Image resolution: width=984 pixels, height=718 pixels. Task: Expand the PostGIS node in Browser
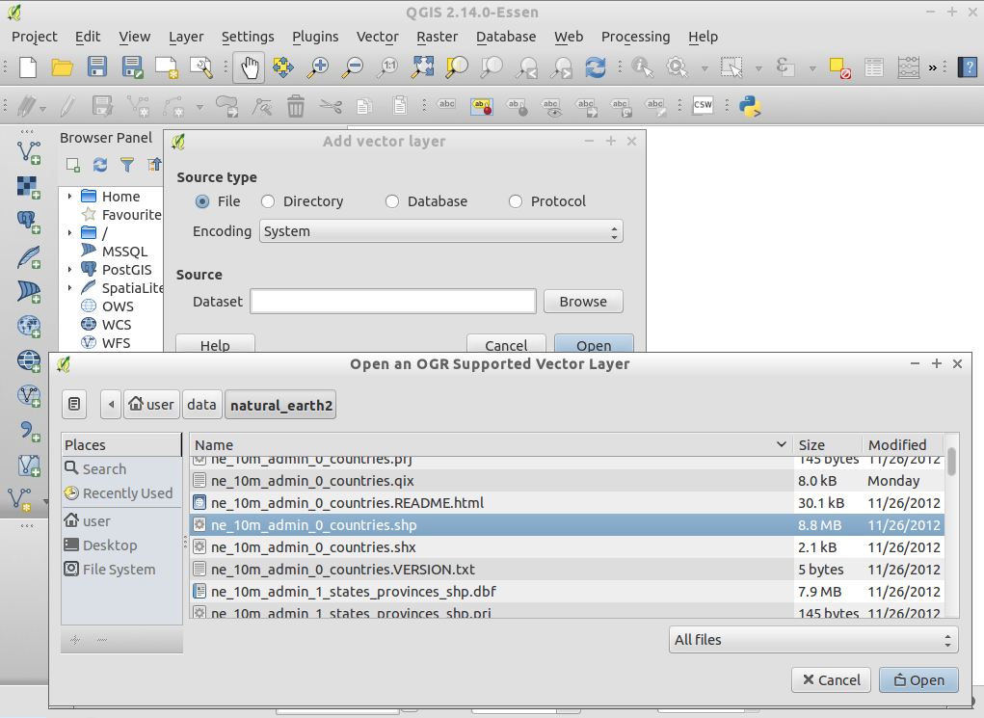tap(69, 269)
